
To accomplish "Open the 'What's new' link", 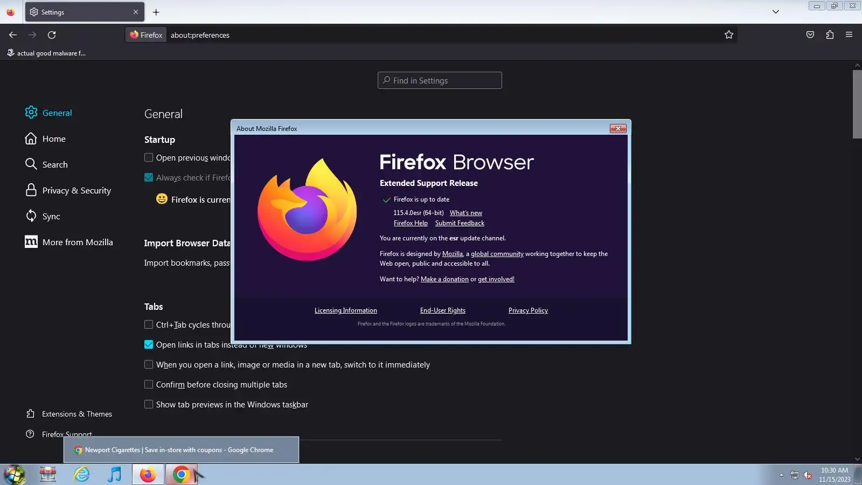I will 466,213.
